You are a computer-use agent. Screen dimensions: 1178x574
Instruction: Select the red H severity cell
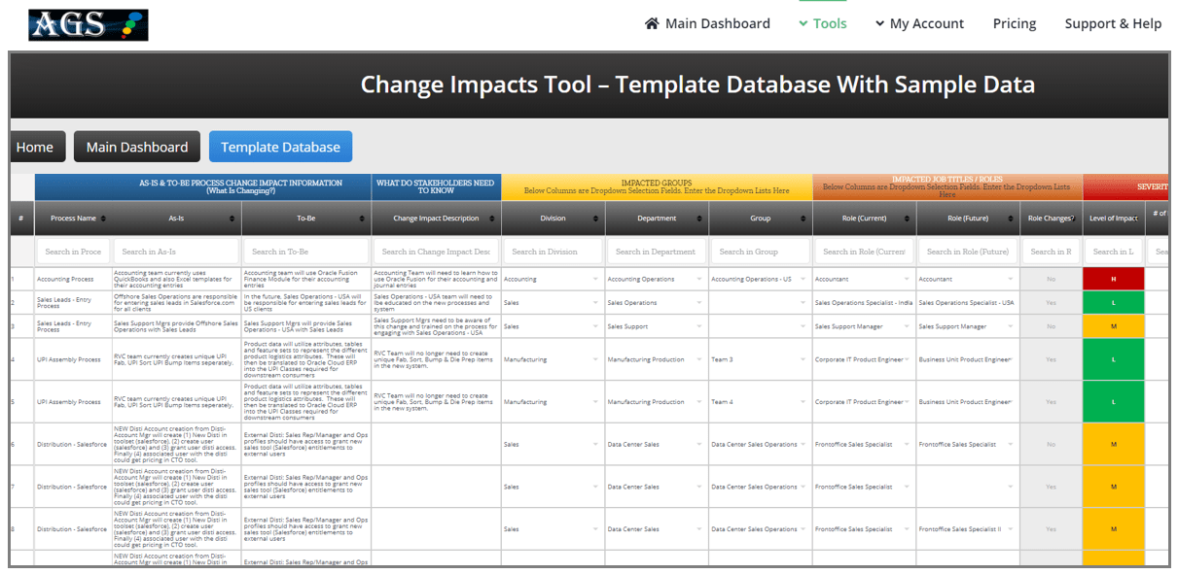pos(1114,279)
